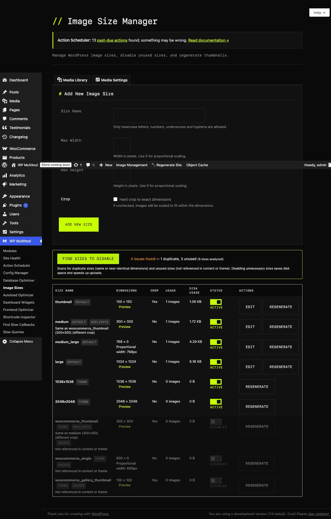The image size is (331, 519).
Task: Open the Read documentation link
Action: pos(209,40)
